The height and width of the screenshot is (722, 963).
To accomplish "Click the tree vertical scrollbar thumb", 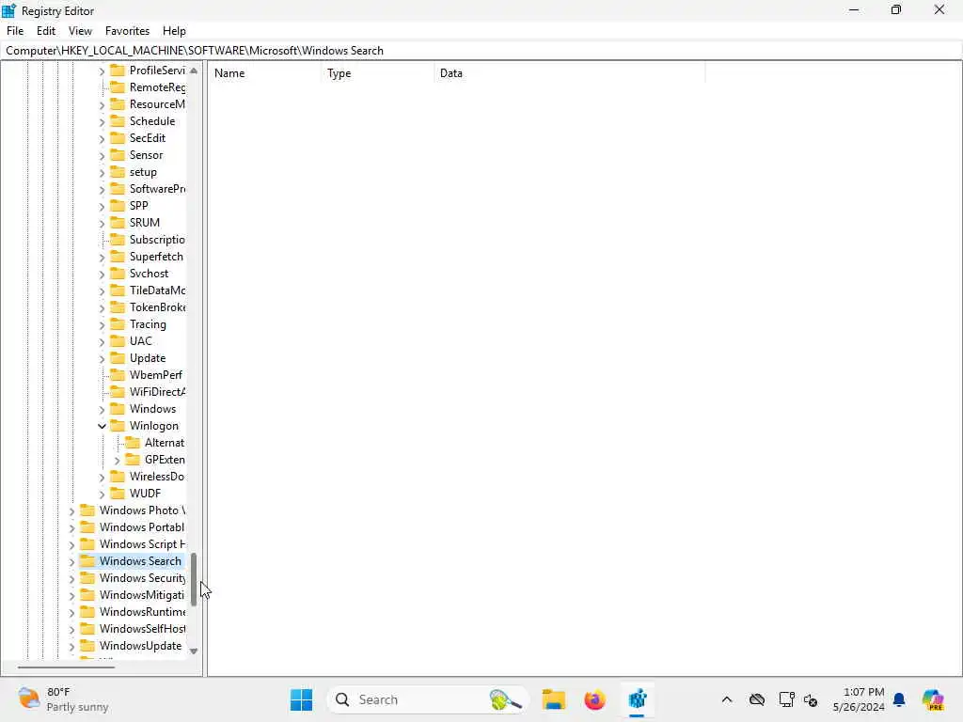I will [194, 579].
